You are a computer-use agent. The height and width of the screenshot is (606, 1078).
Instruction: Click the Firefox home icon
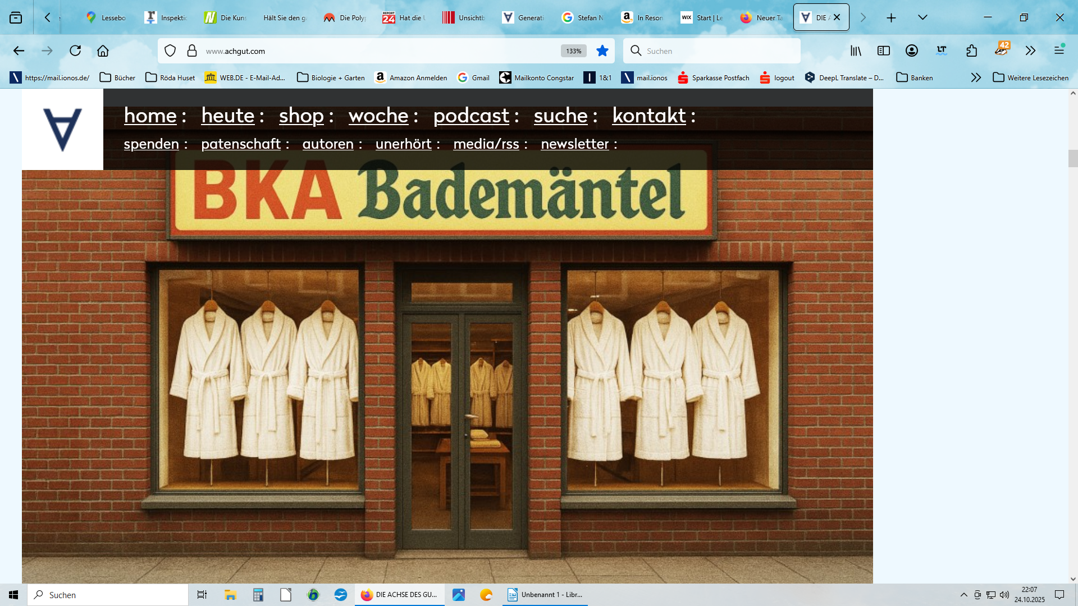[103, 51]
